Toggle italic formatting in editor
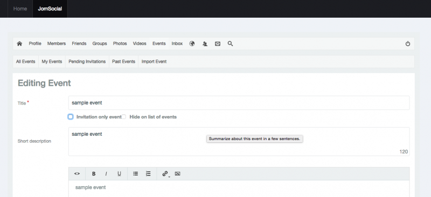Image resolution: width=431 pixels, height=197 pixels. click(x=106, y=173)
